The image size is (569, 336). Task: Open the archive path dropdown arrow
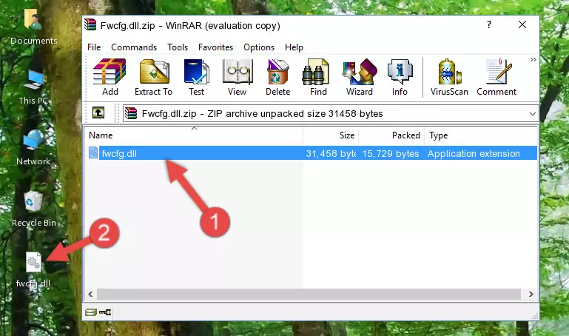tap(532, 113)
